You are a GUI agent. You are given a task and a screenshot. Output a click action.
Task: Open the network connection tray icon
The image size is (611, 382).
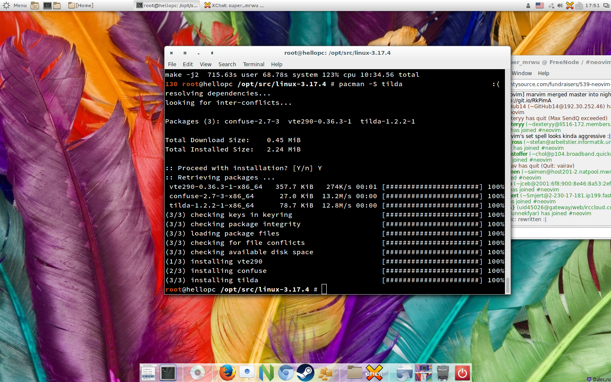point(551,6)
